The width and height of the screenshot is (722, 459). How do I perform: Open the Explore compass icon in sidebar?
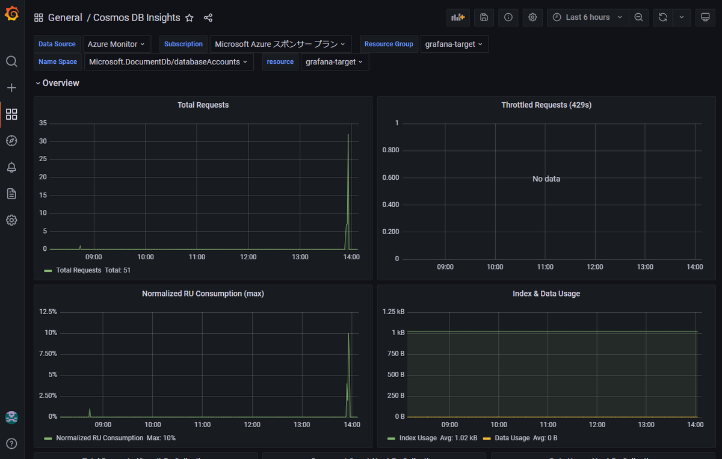pyautogui.click(x=11, y=141)
